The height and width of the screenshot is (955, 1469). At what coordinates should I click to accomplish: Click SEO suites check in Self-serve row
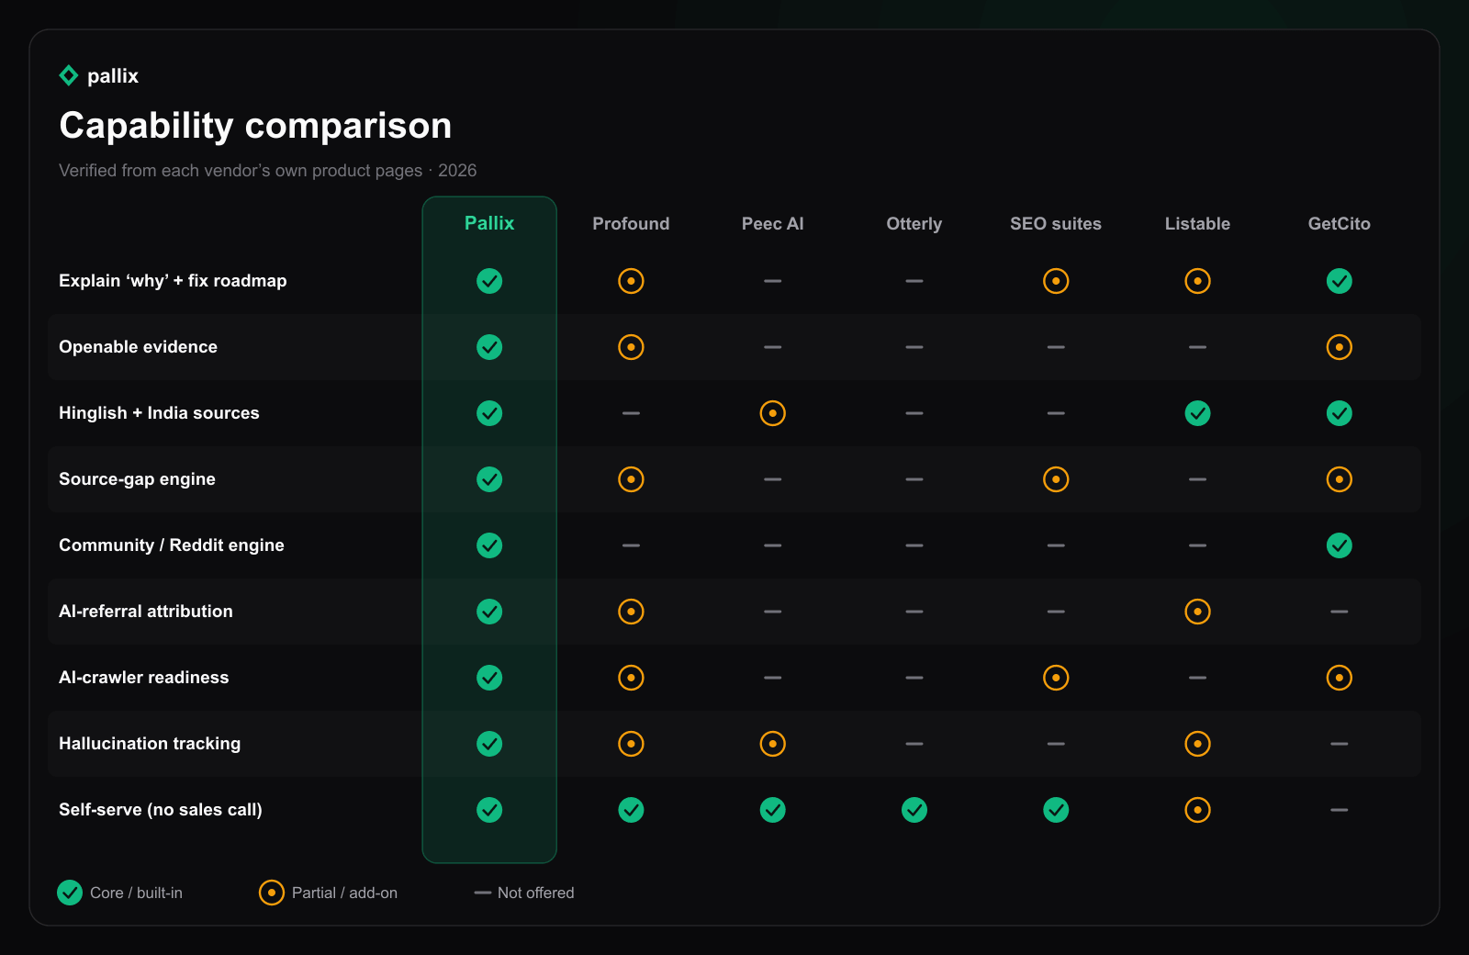coord(1056,810)
